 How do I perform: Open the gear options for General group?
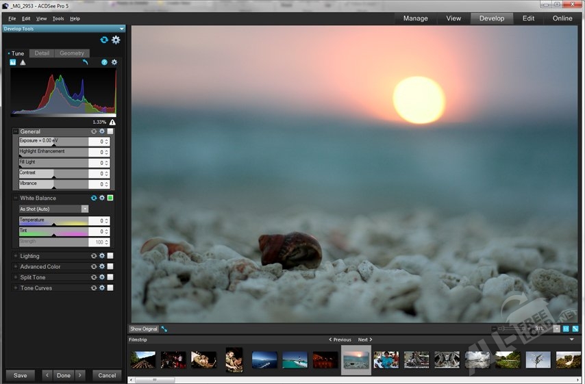click(x=102, y=131)
